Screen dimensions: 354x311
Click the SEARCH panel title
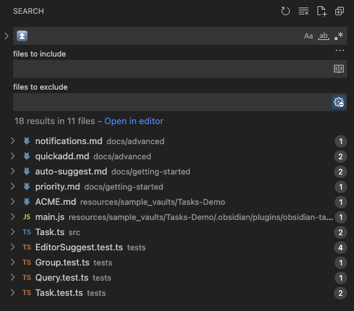(28, 11)
